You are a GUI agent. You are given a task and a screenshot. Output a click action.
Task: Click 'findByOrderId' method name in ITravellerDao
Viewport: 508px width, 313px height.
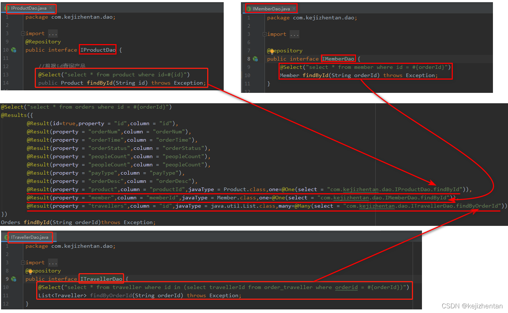coord(111,295)
